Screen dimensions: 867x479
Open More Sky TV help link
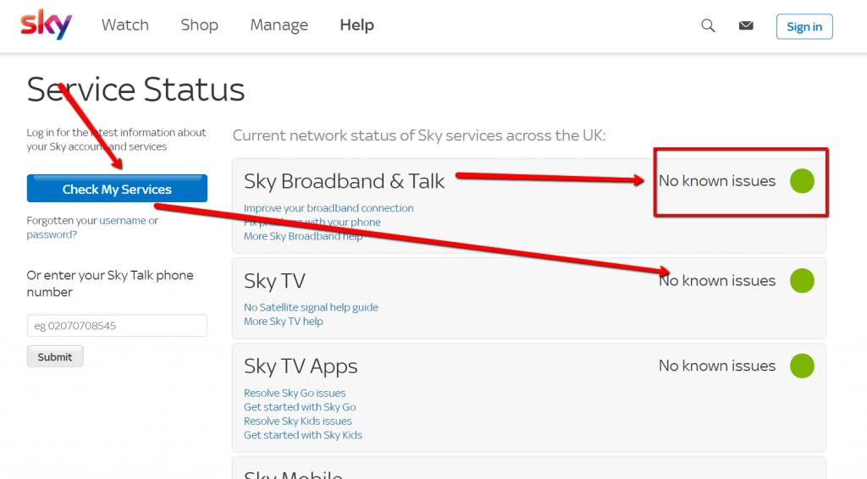point(283,321)
